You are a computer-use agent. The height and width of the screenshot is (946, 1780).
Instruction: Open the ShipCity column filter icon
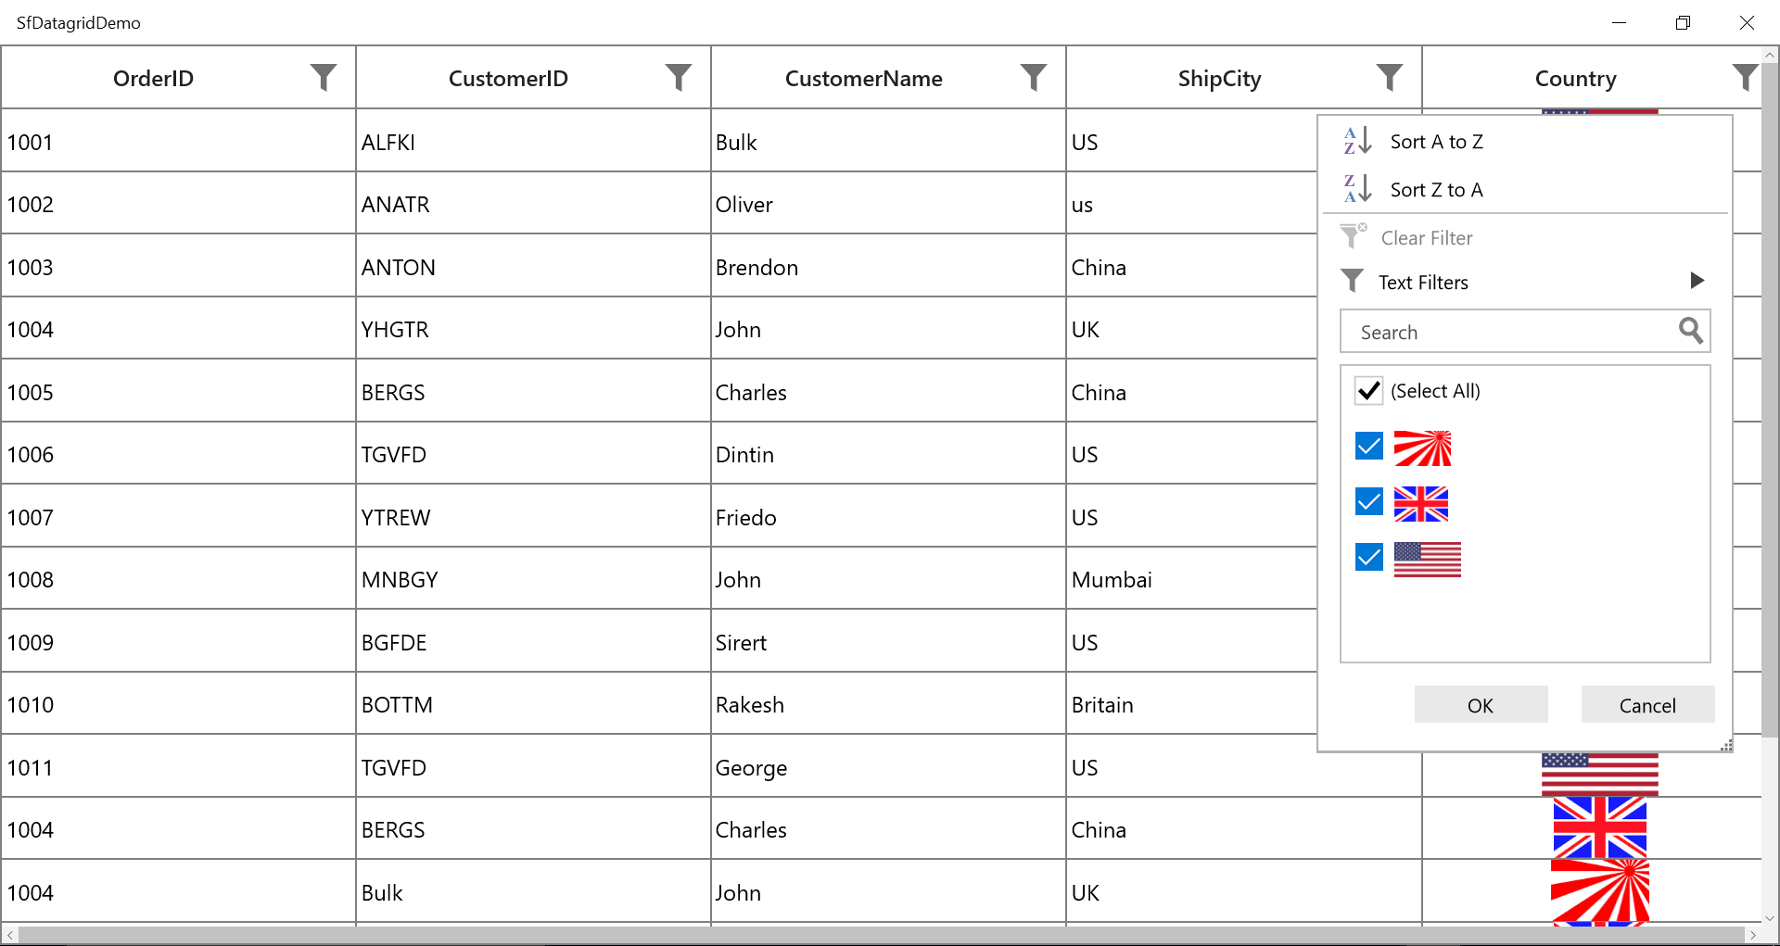1389,78
